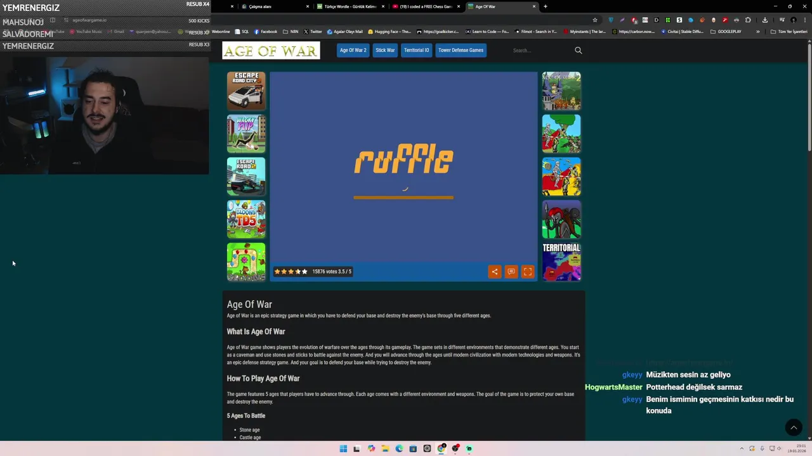Open the Windows Start button
812x456 pixels.
coord(343,448)
